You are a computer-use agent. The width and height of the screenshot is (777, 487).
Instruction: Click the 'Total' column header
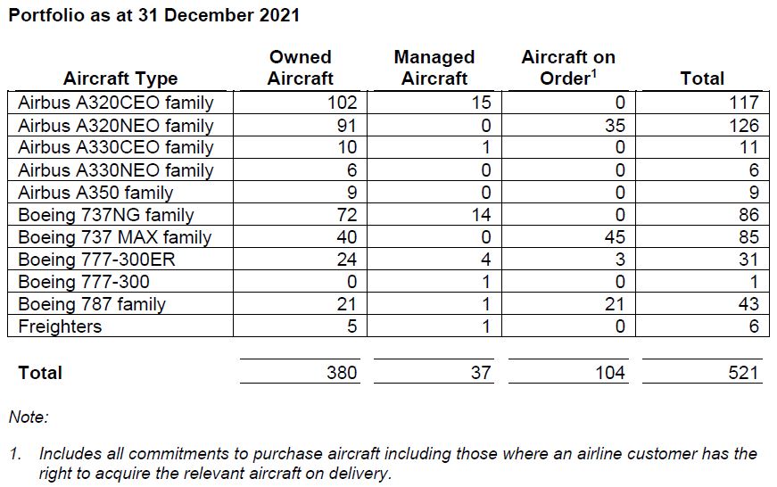[702, 78]
